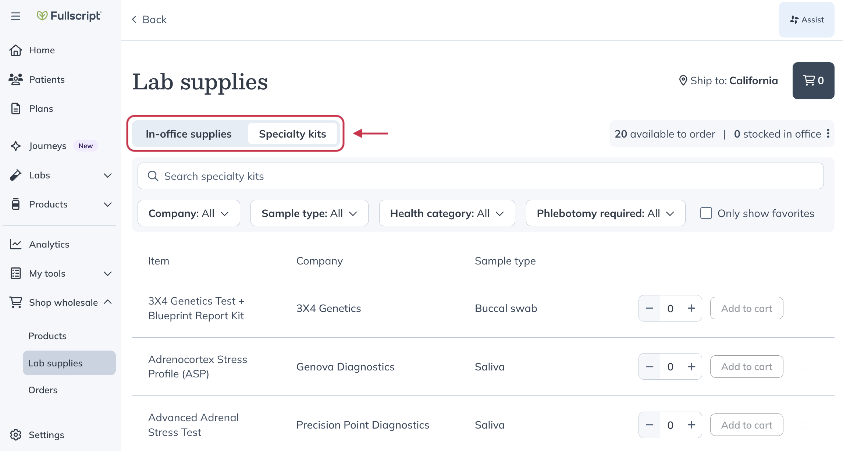The image size is (843, 451).
Task: Click the Fullscript logo
Action: pyautogui.click(x=68, y=15)
